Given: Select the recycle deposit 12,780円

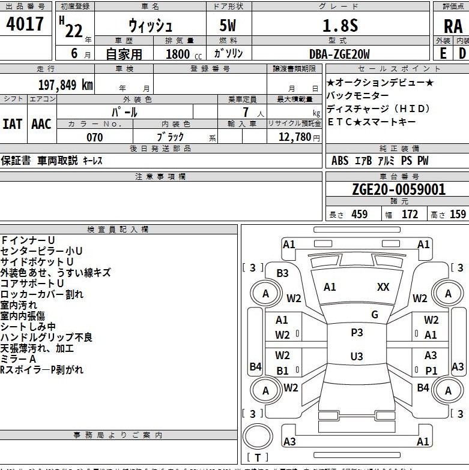Looking at the screenshot, I should [299, 137].
